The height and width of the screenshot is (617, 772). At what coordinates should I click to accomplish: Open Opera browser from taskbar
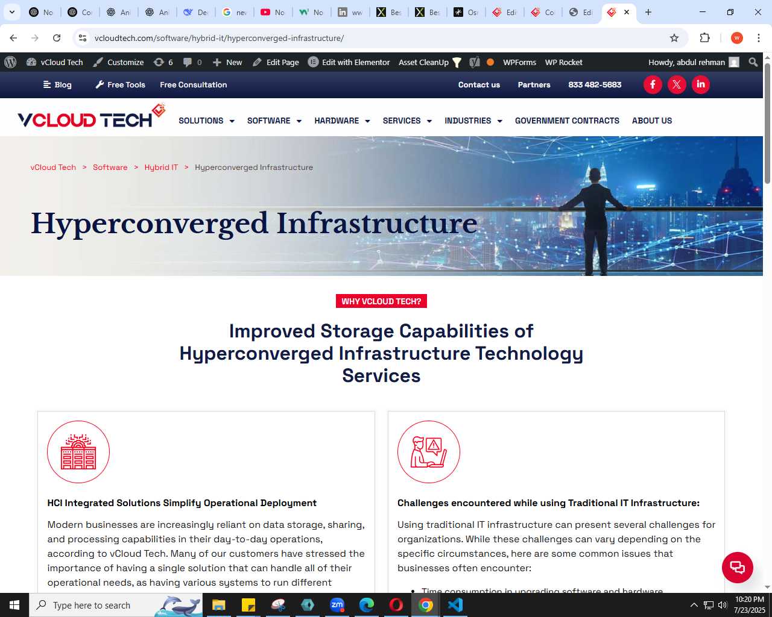(396, 605)
